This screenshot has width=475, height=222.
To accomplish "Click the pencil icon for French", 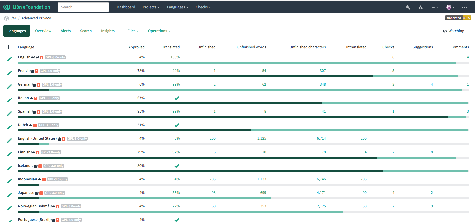I will click(10, 73).
